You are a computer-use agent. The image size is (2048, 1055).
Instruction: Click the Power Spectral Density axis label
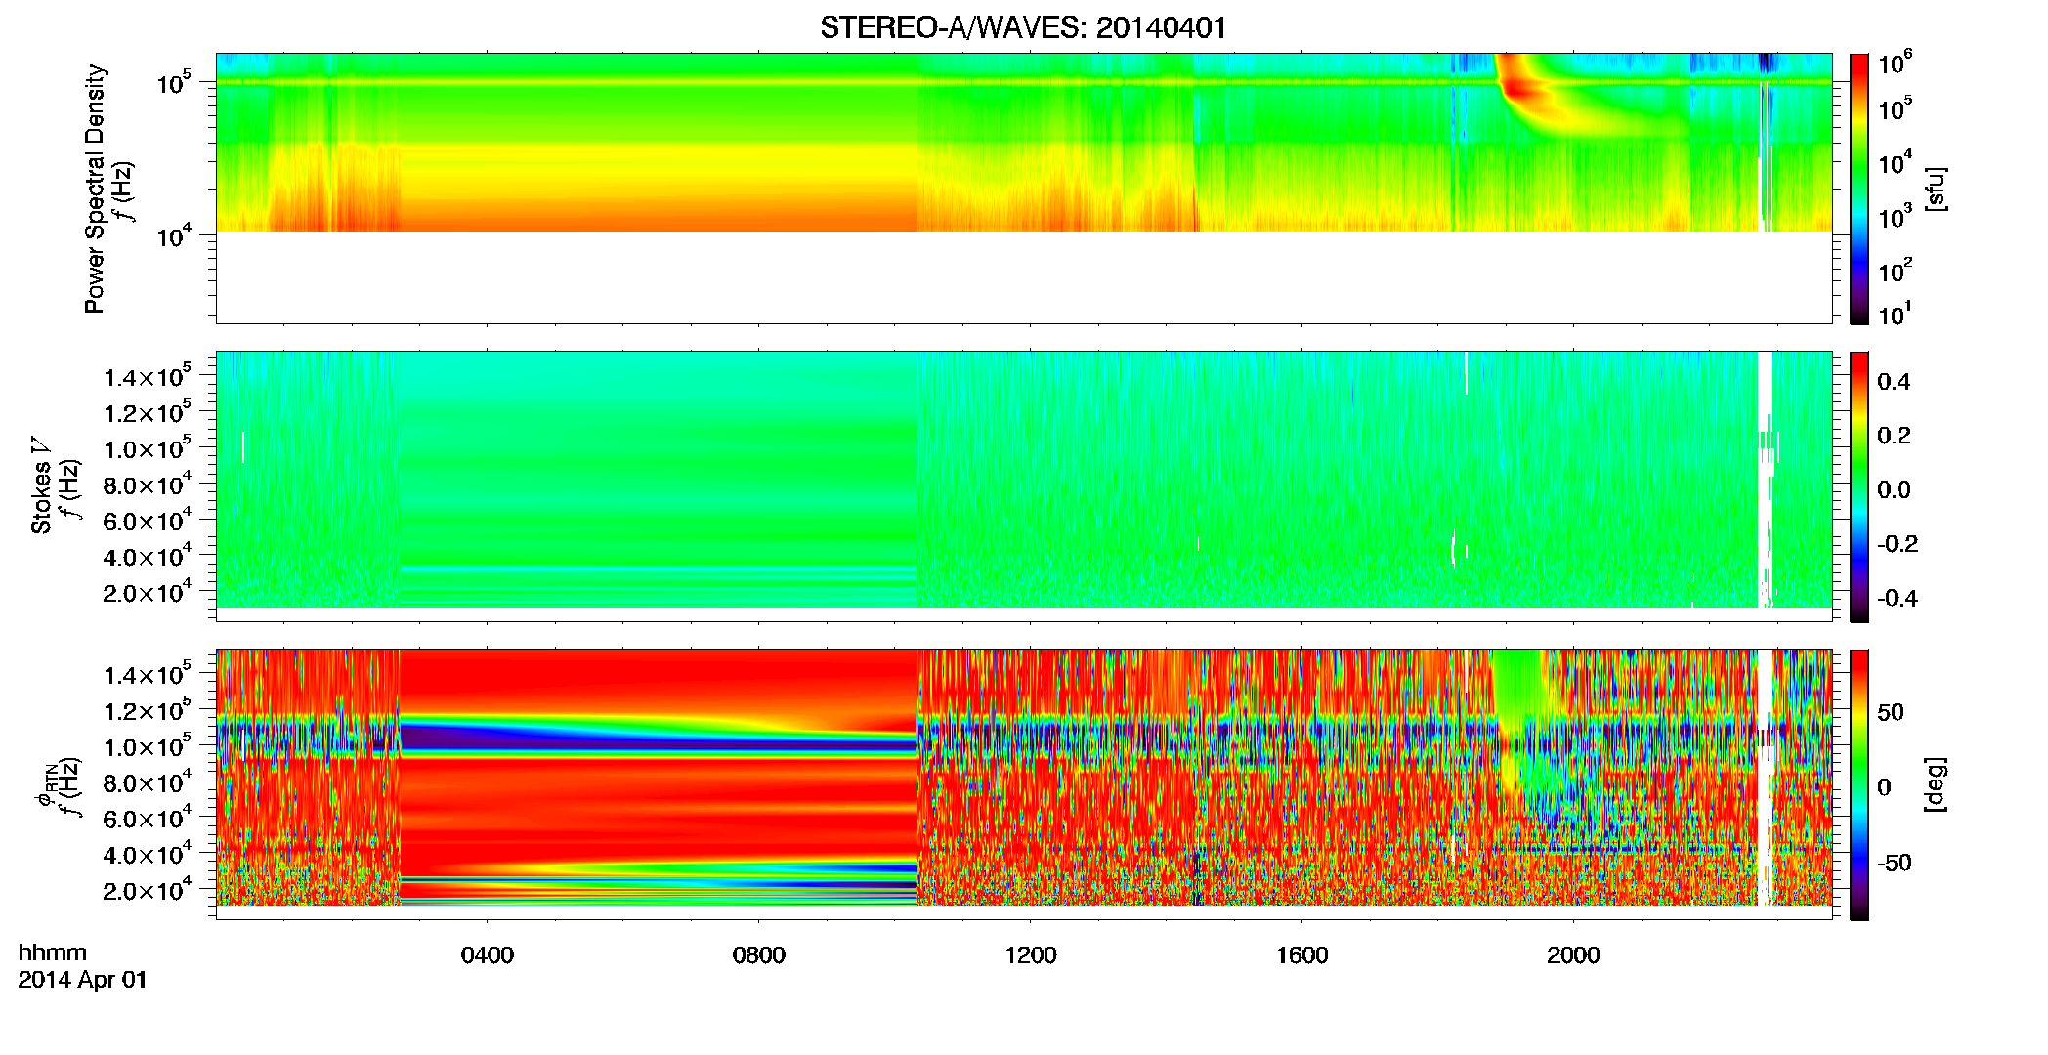coord(95,189)
